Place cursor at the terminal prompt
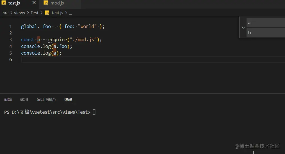This screenshot has width=285, height=154. click(x=94, y=112)
